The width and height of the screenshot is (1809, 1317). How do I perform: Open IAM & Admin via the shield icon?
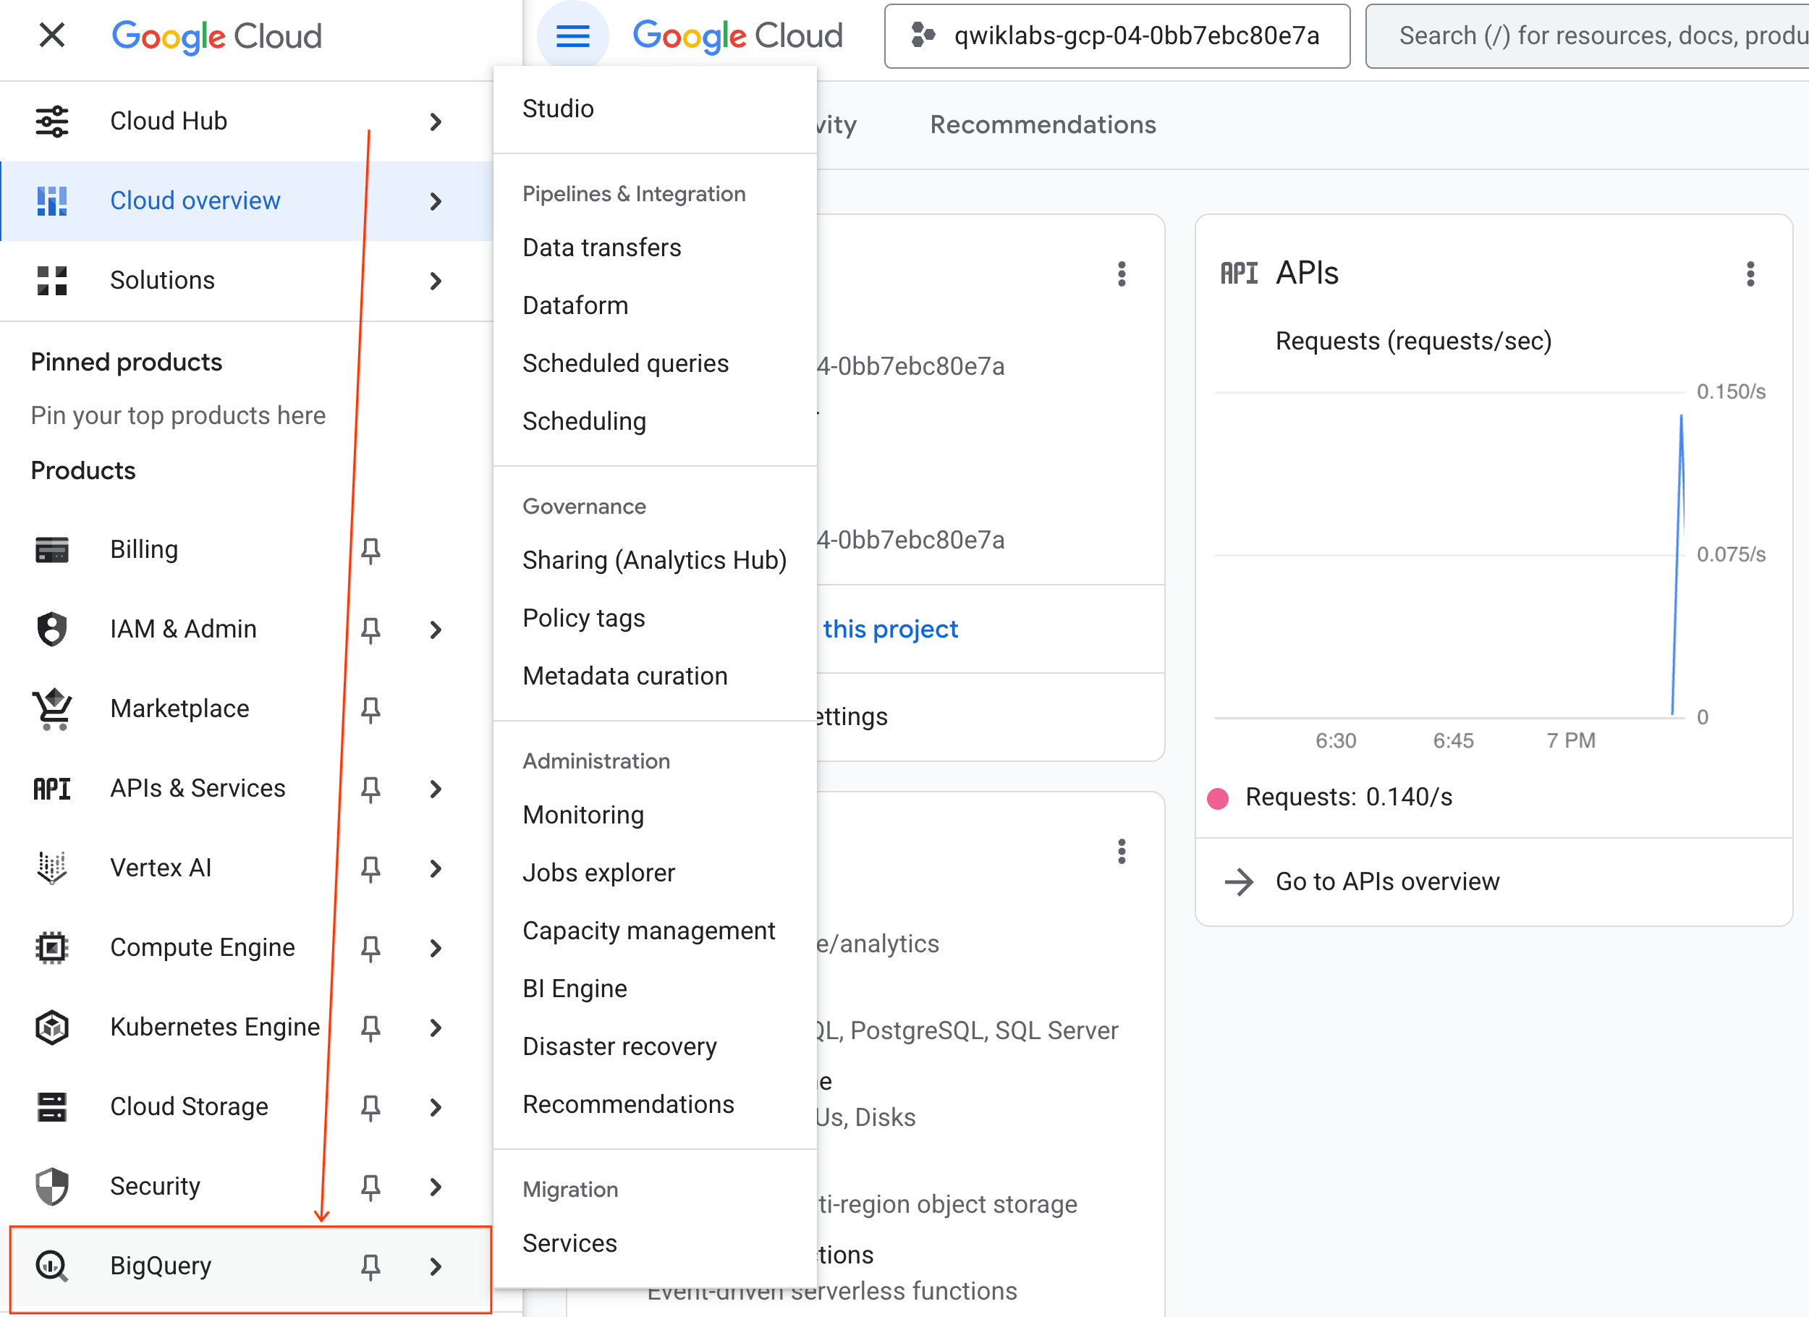tap(51, 629)
